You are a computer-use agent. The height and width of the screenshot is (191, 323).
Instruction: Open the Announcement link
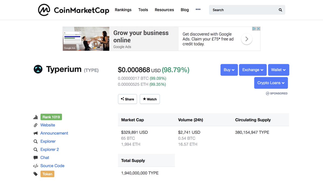54,133
